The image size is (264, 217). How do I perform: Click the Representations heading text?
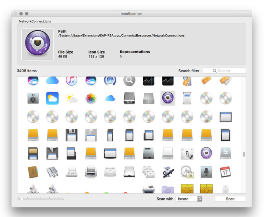click(x=135, y=52)
